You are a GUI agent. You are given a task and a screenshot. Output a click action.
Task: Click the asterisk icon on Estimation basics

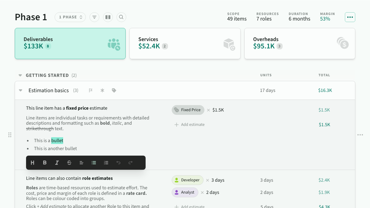coord(102,90)
